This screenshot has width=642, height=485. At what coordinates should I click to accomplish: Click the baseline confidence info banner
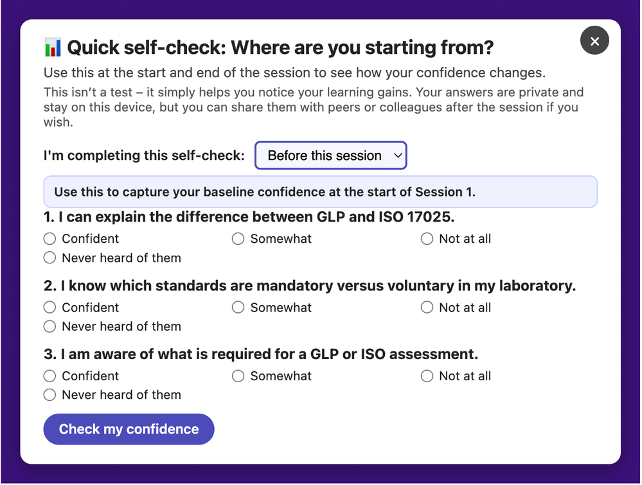click(320, 191)
